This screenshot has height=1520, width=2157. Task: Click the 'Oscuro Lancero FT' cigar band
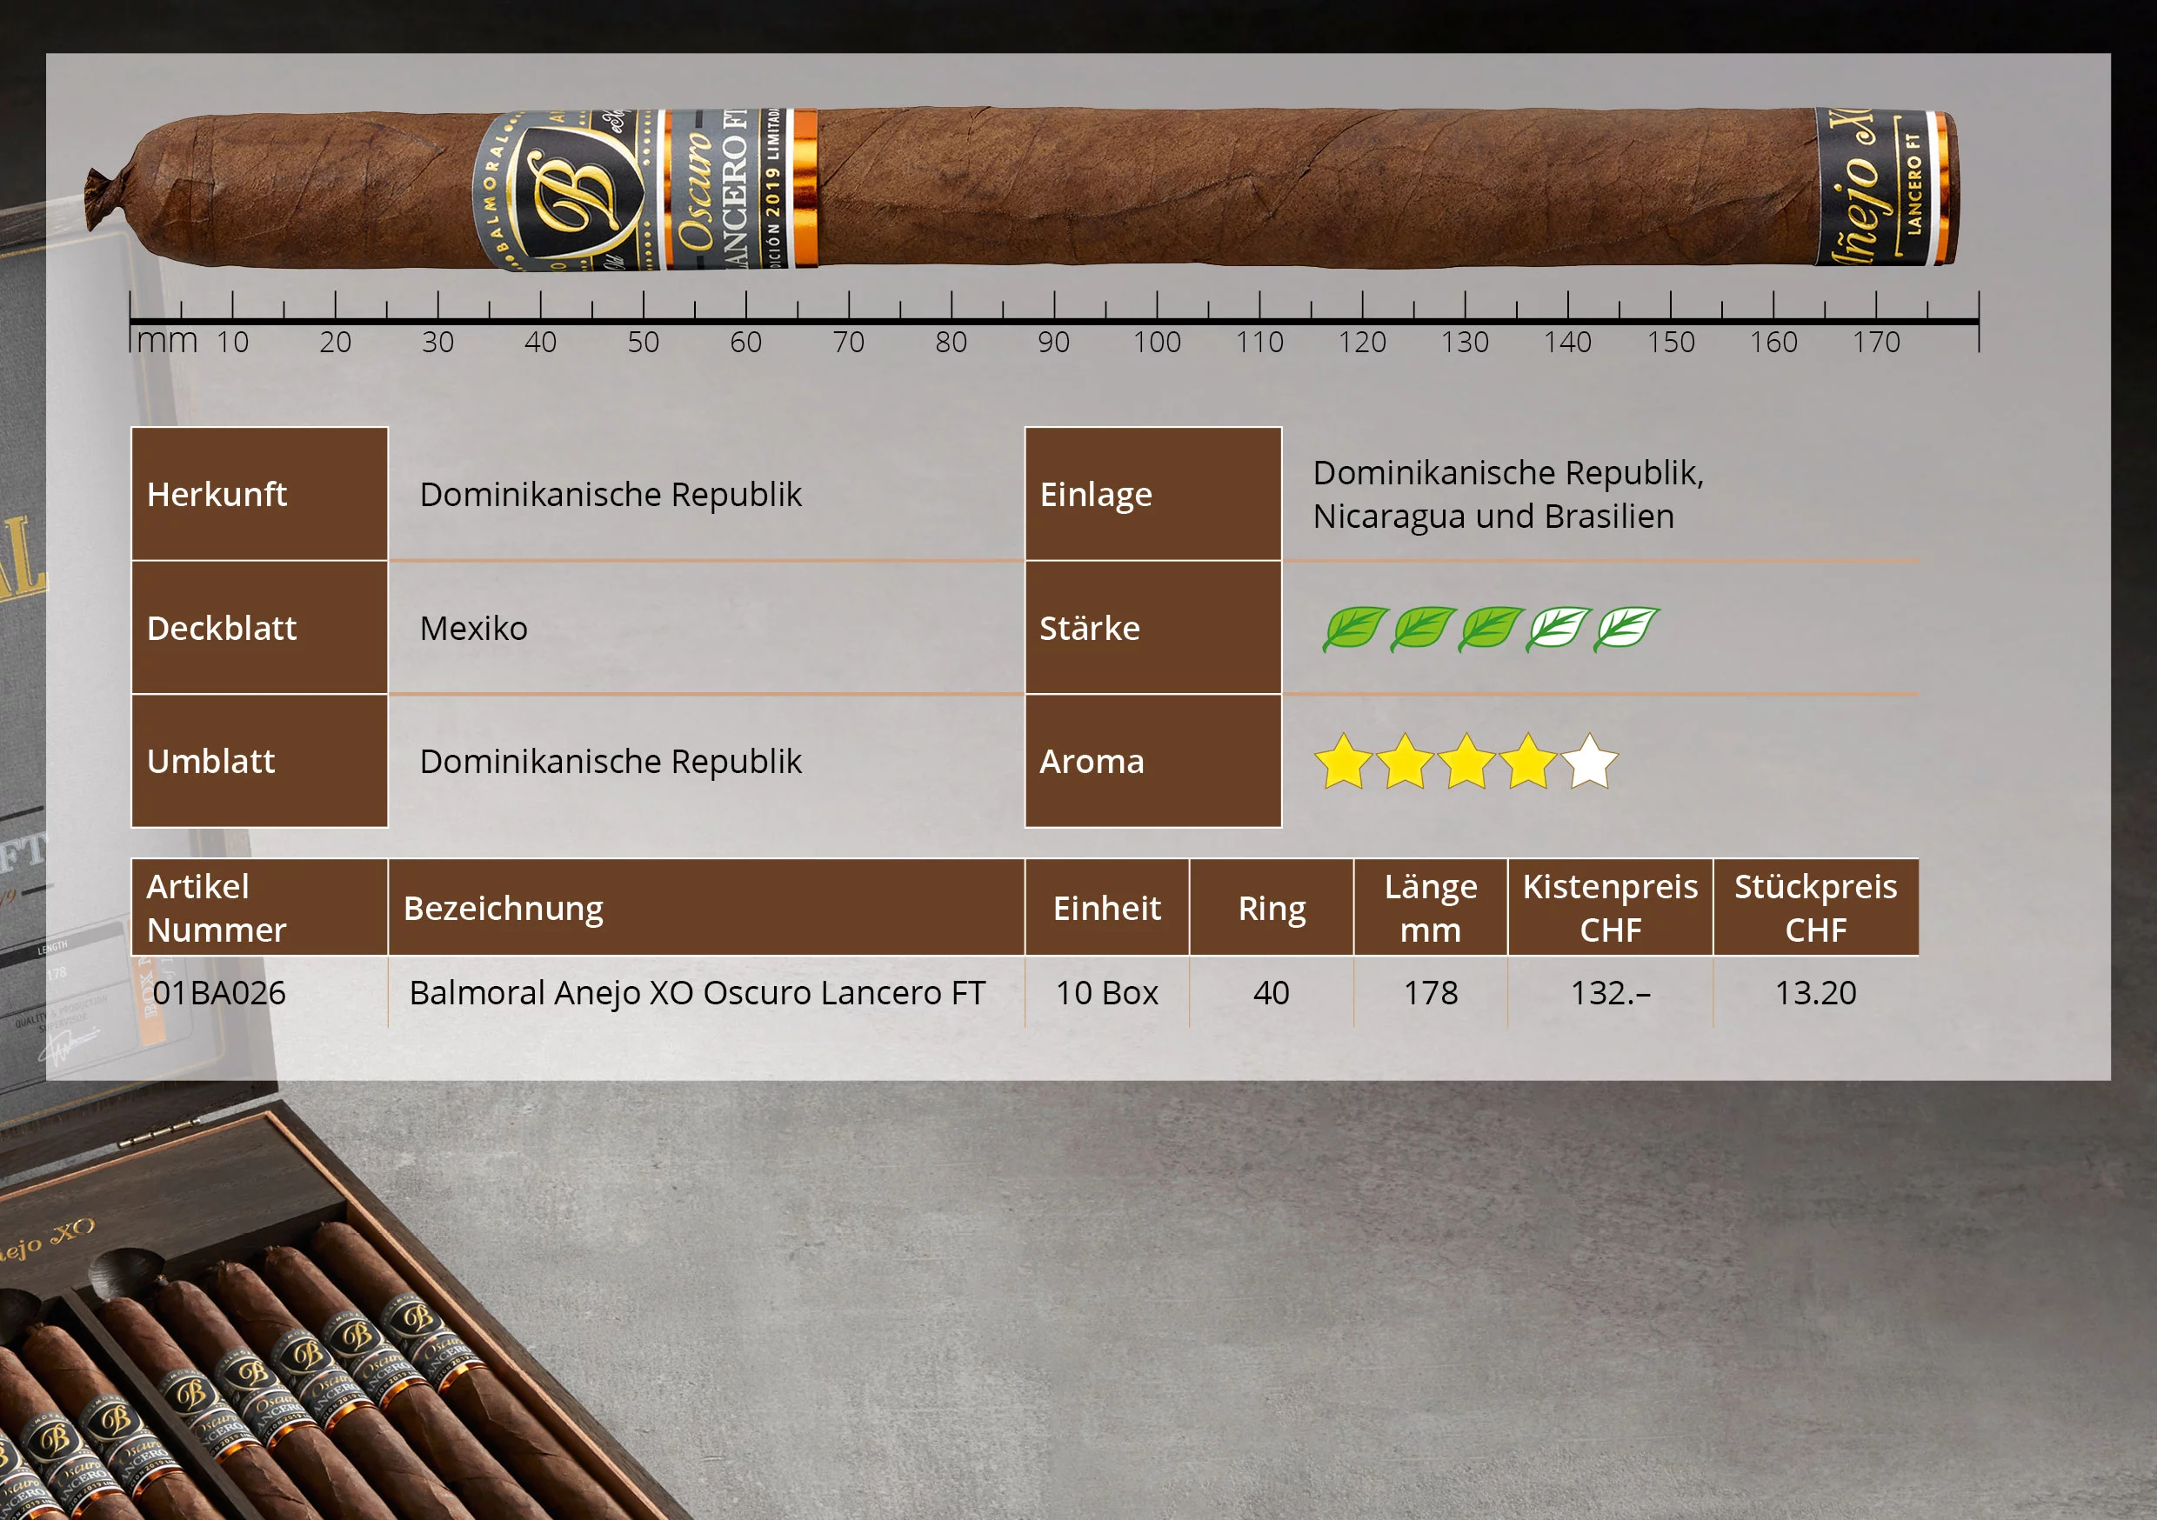point(740,189)
